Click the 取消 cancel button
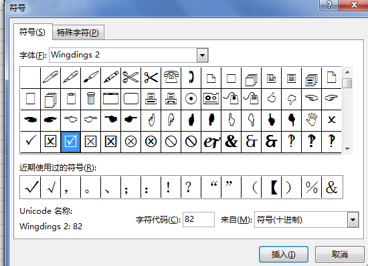 pos(339,254)
